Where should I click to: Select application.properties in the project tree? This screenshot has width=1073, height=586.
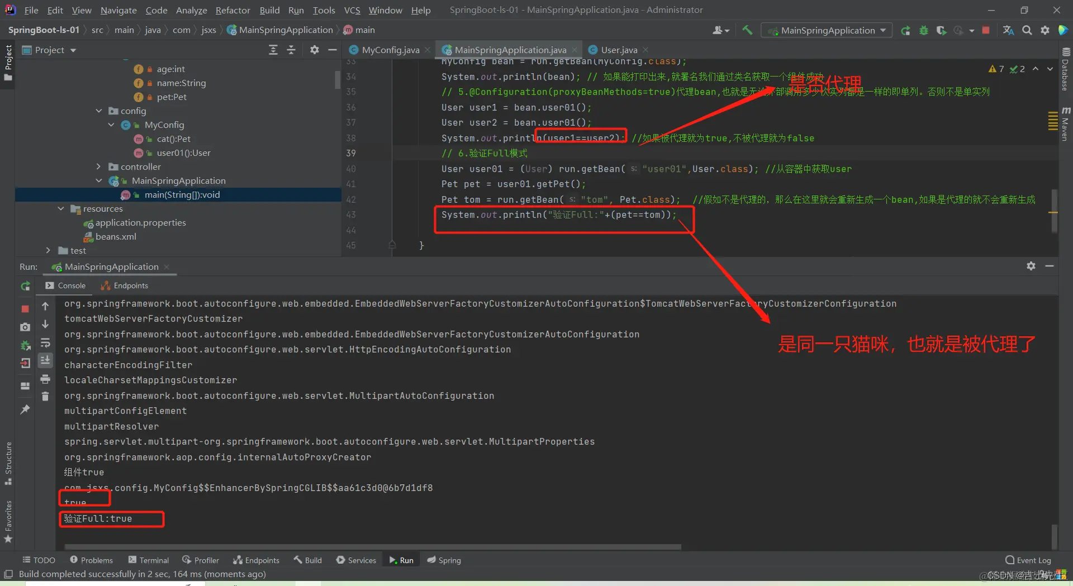pyautogui.click(x=140, y=222)
